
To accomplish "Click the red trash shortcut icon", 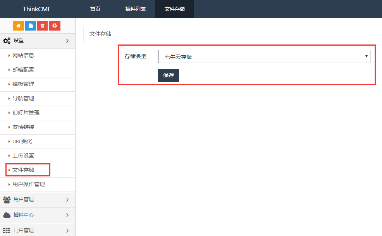I will [42, 26].
